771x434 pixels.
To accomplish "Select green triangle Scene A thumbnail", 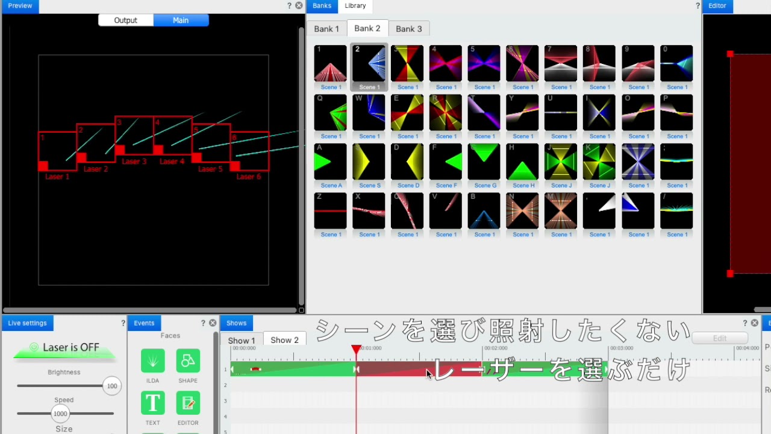I will (331, 162).
